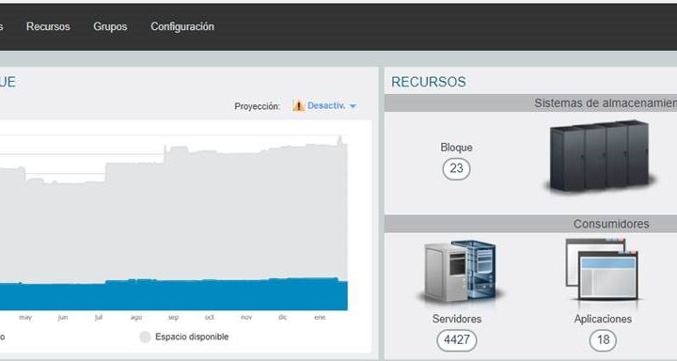The width and height of the screenshot is (677, 361).
Task: Click the dic month on chart axis
Action: tap(282, 318)
